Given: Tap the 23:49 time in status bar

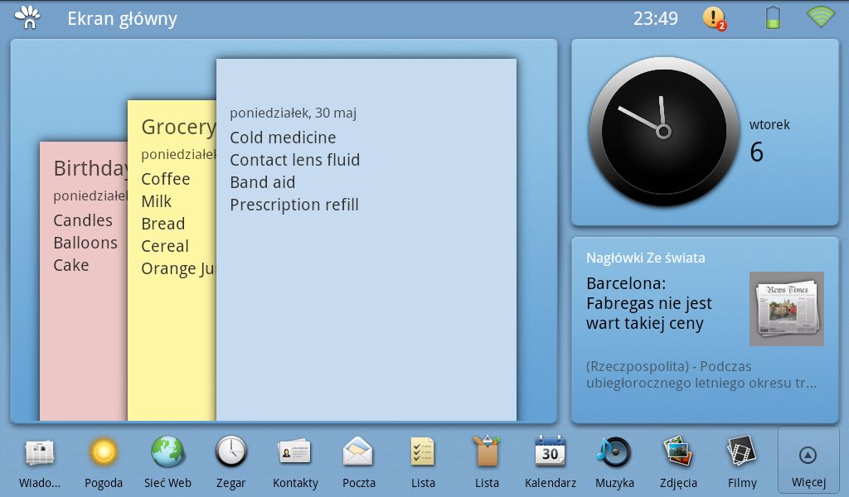Looking at the screenshot, I should (656, 19).
